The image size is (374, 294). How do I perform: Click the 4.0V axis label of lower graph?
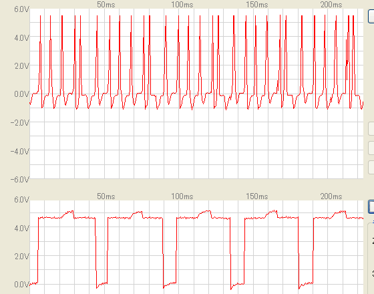click(21, 228)
